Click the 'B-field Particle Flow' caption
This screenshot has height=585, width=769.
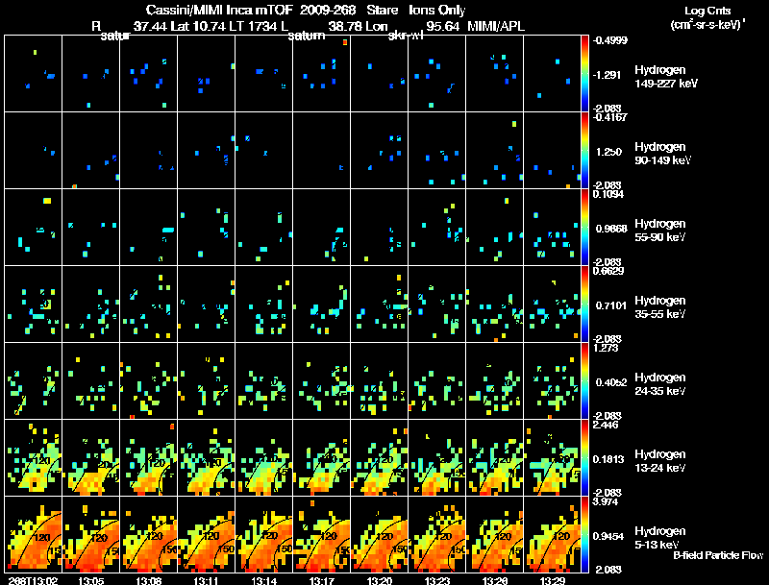click(718, 555)
